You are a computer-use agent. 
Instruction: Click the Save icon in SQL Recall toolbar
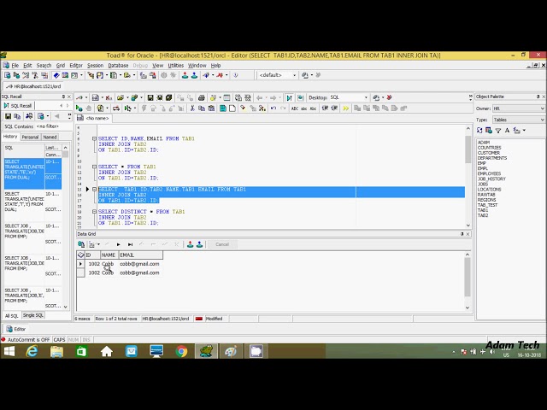[x=8, y=116]
